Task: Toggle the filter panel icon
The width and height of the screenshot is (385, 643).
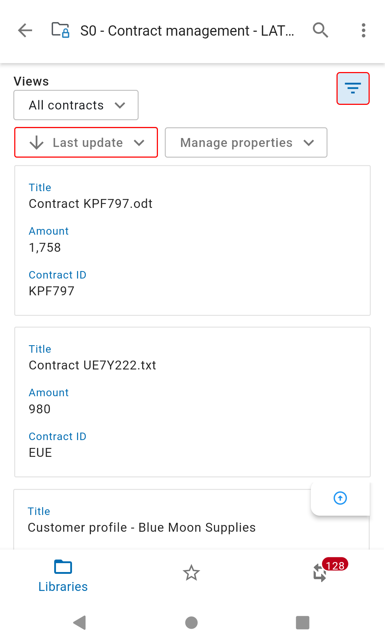Action: (x=353, y=88)
